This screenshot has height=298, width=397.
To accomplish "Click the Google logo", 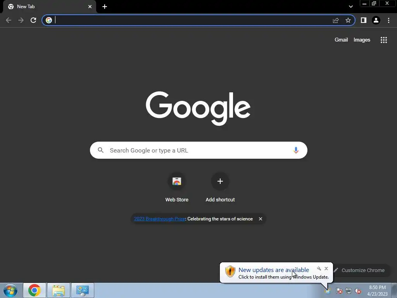I will [x=198, y=108].
